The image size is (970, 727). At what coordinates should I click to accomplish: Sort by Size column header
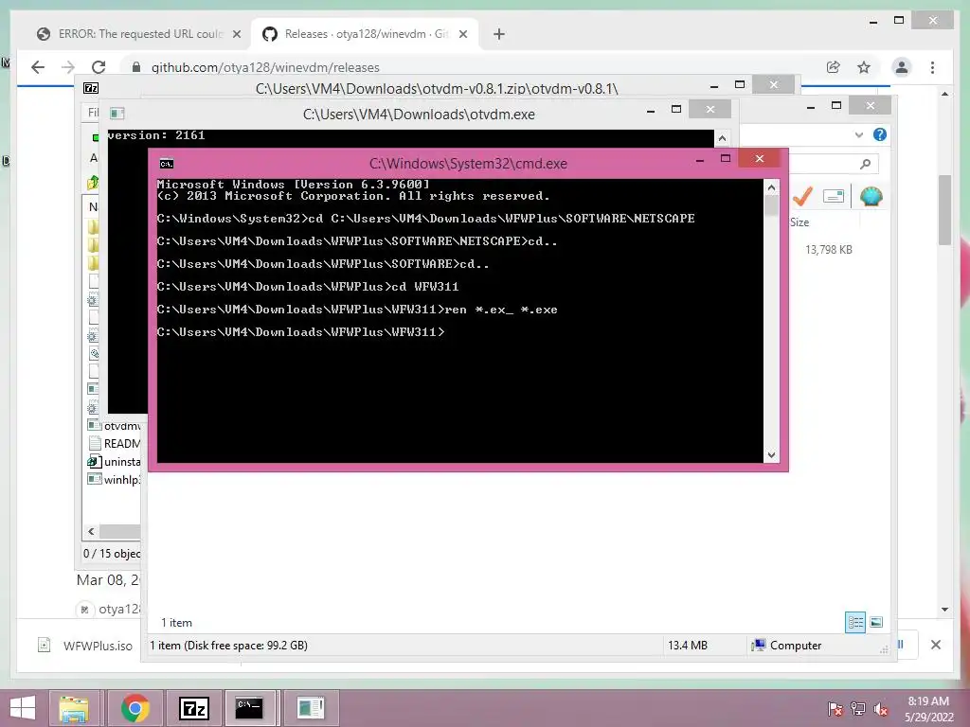(x=799, y=222)
